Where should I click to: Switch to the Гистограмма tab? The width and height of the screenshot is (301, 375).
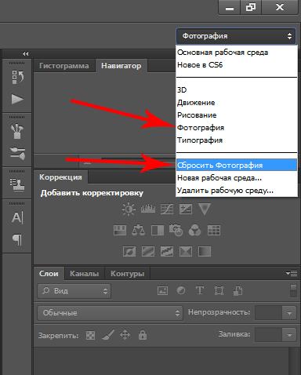coord(64,66)
